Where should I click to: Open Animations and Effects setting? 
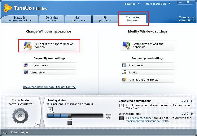tap(148, 80)
